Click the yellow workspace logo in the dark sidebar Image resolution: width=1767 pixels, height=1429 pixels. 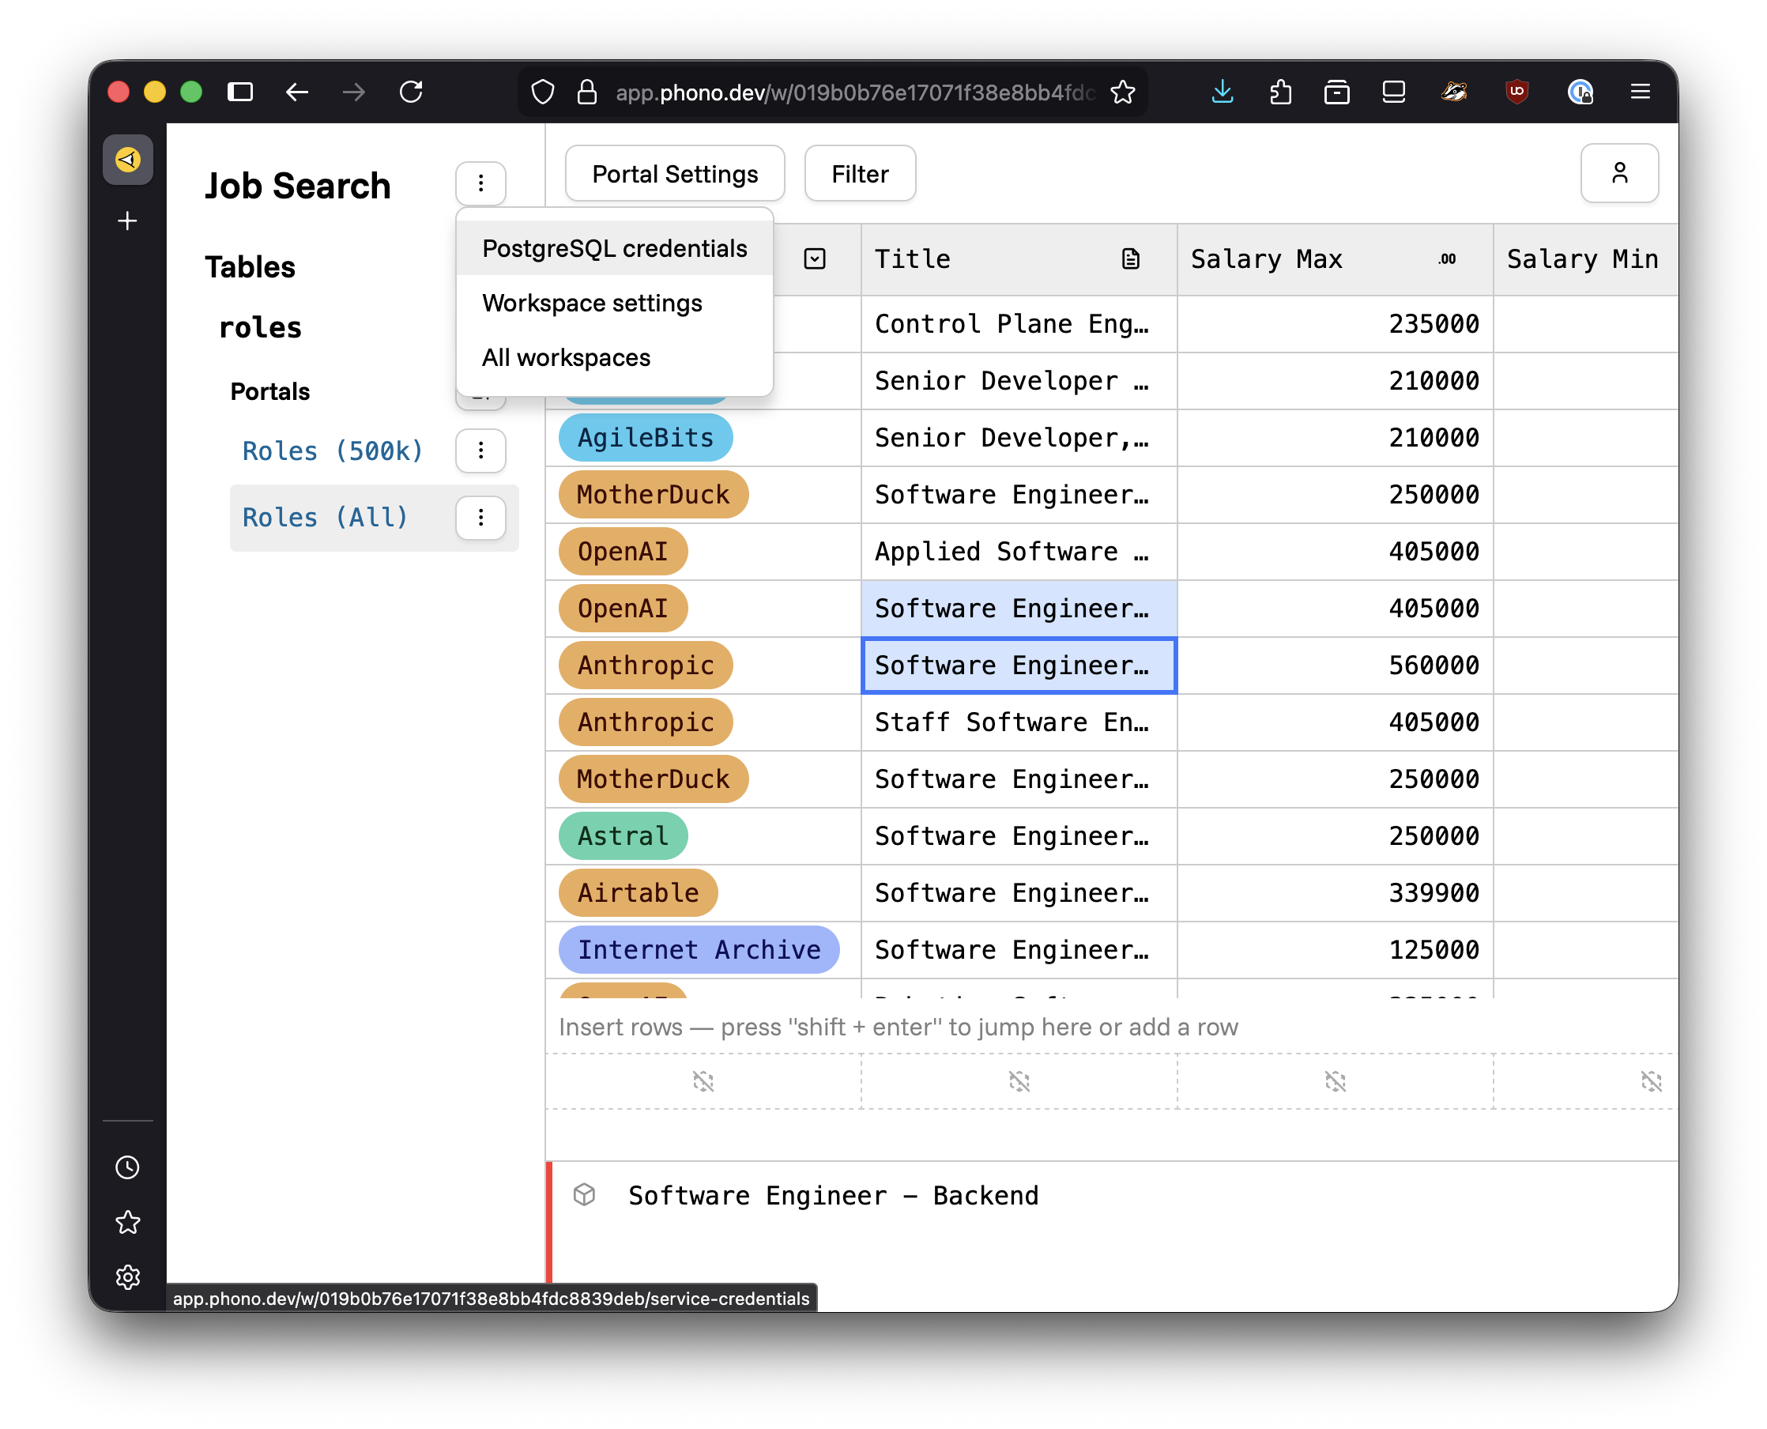click(x=127, y=160)
